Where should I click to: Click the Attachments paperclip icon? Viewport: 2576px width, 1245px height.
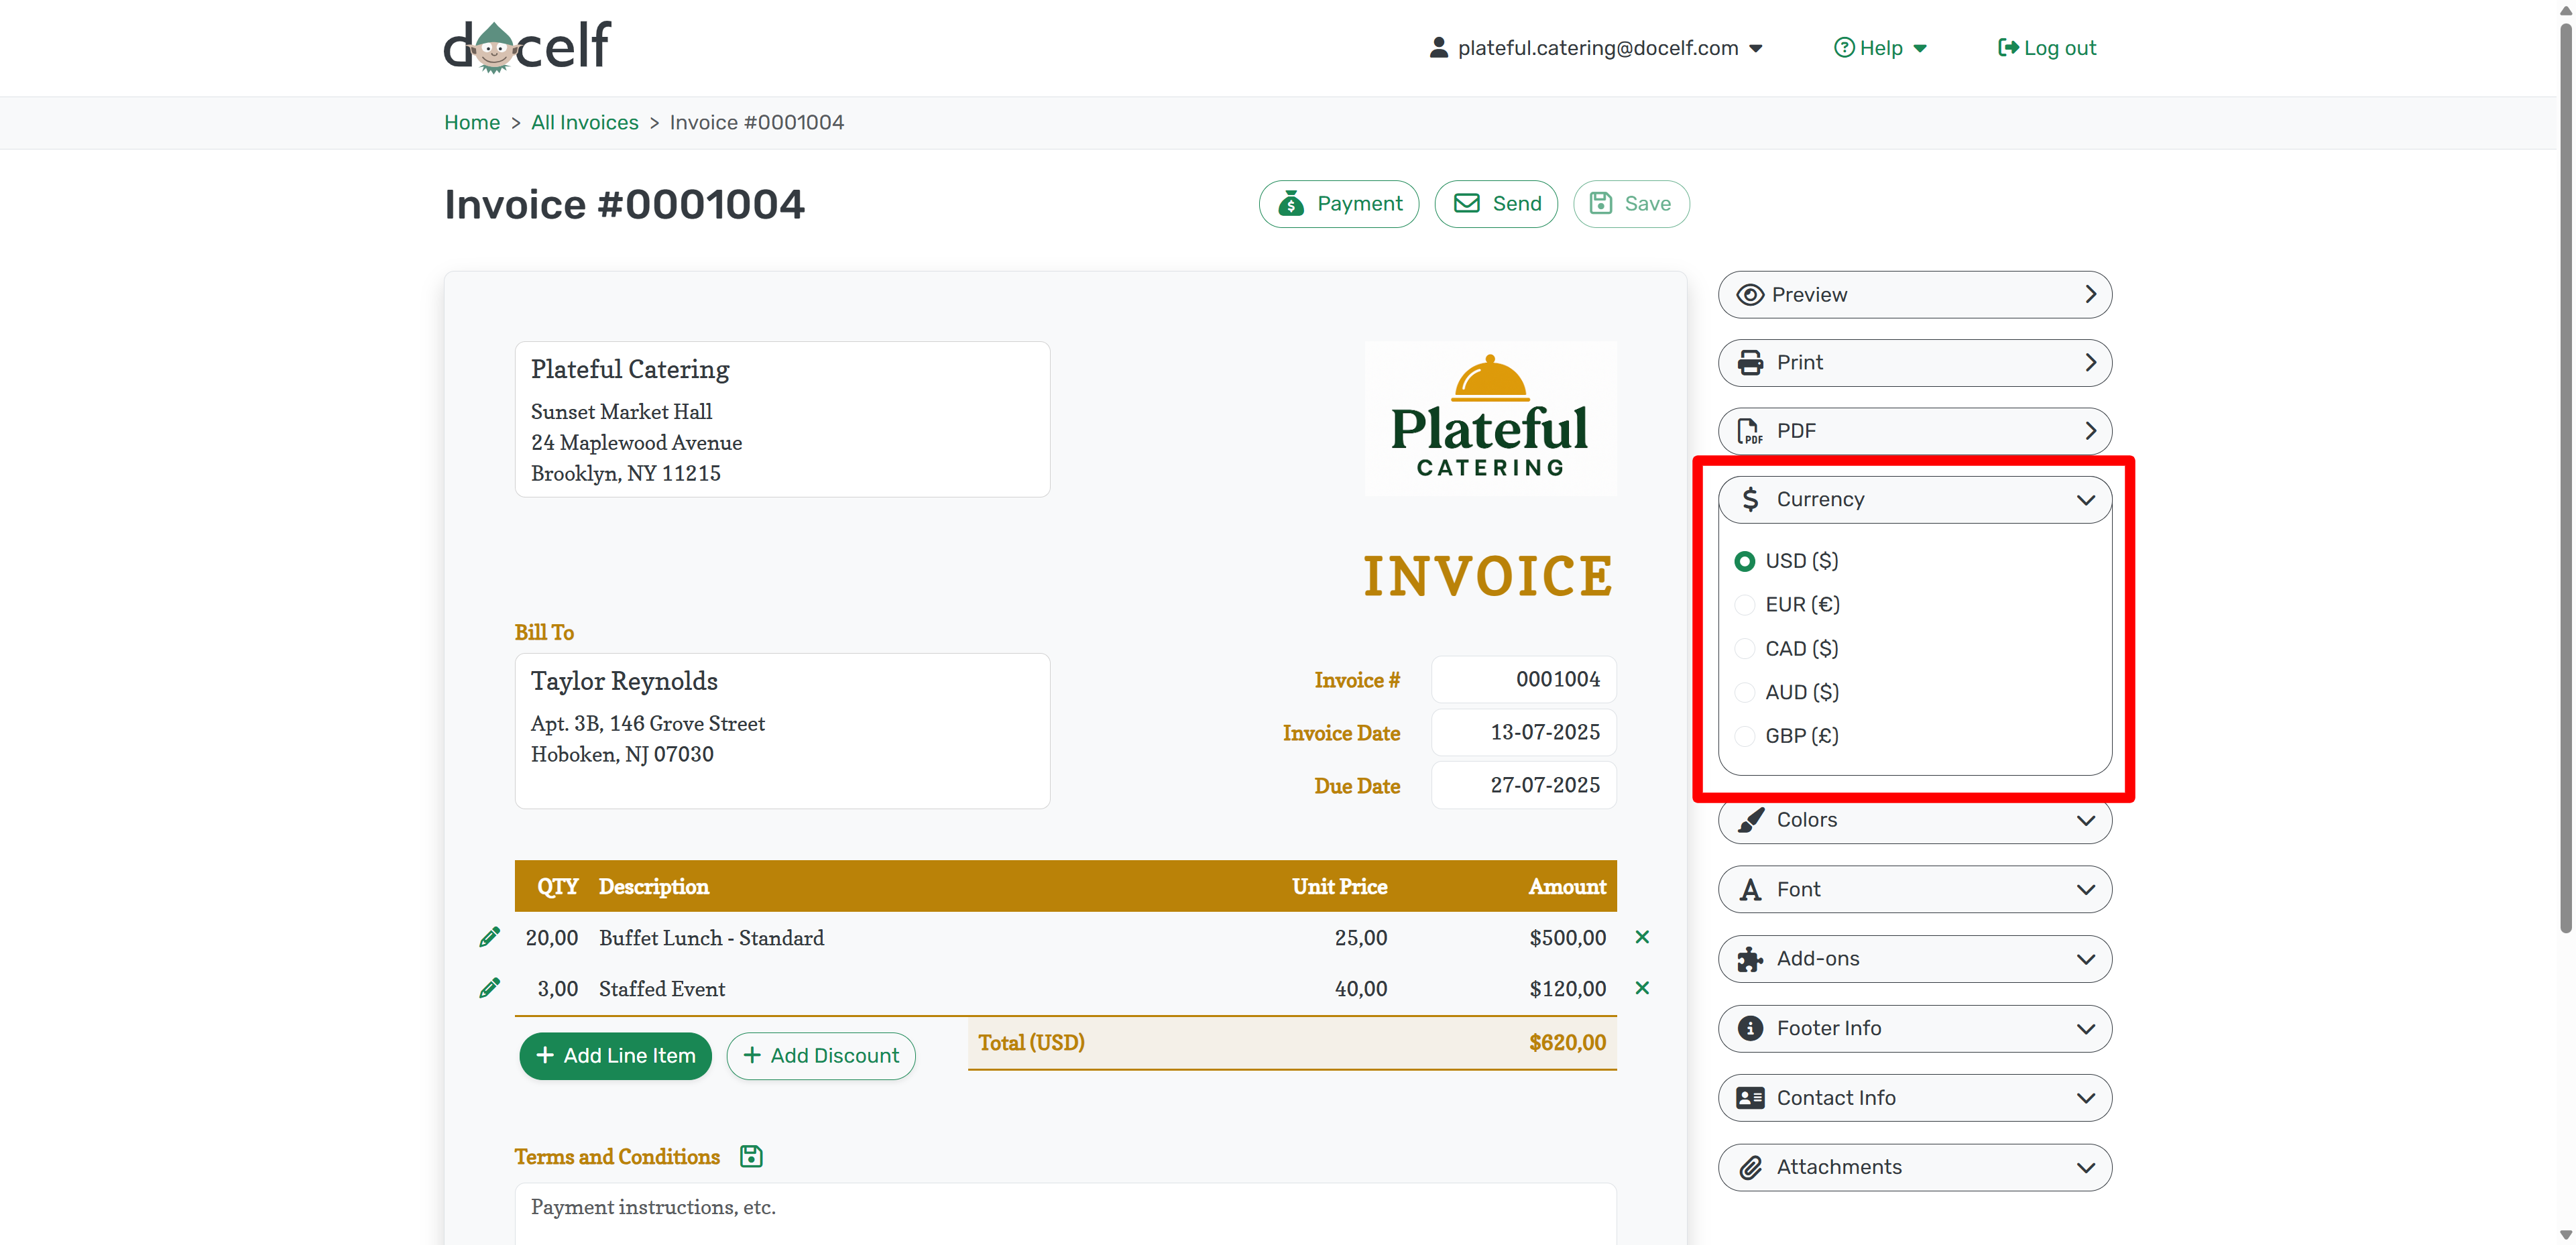pyautogui.click(x=1750, y=1167)
